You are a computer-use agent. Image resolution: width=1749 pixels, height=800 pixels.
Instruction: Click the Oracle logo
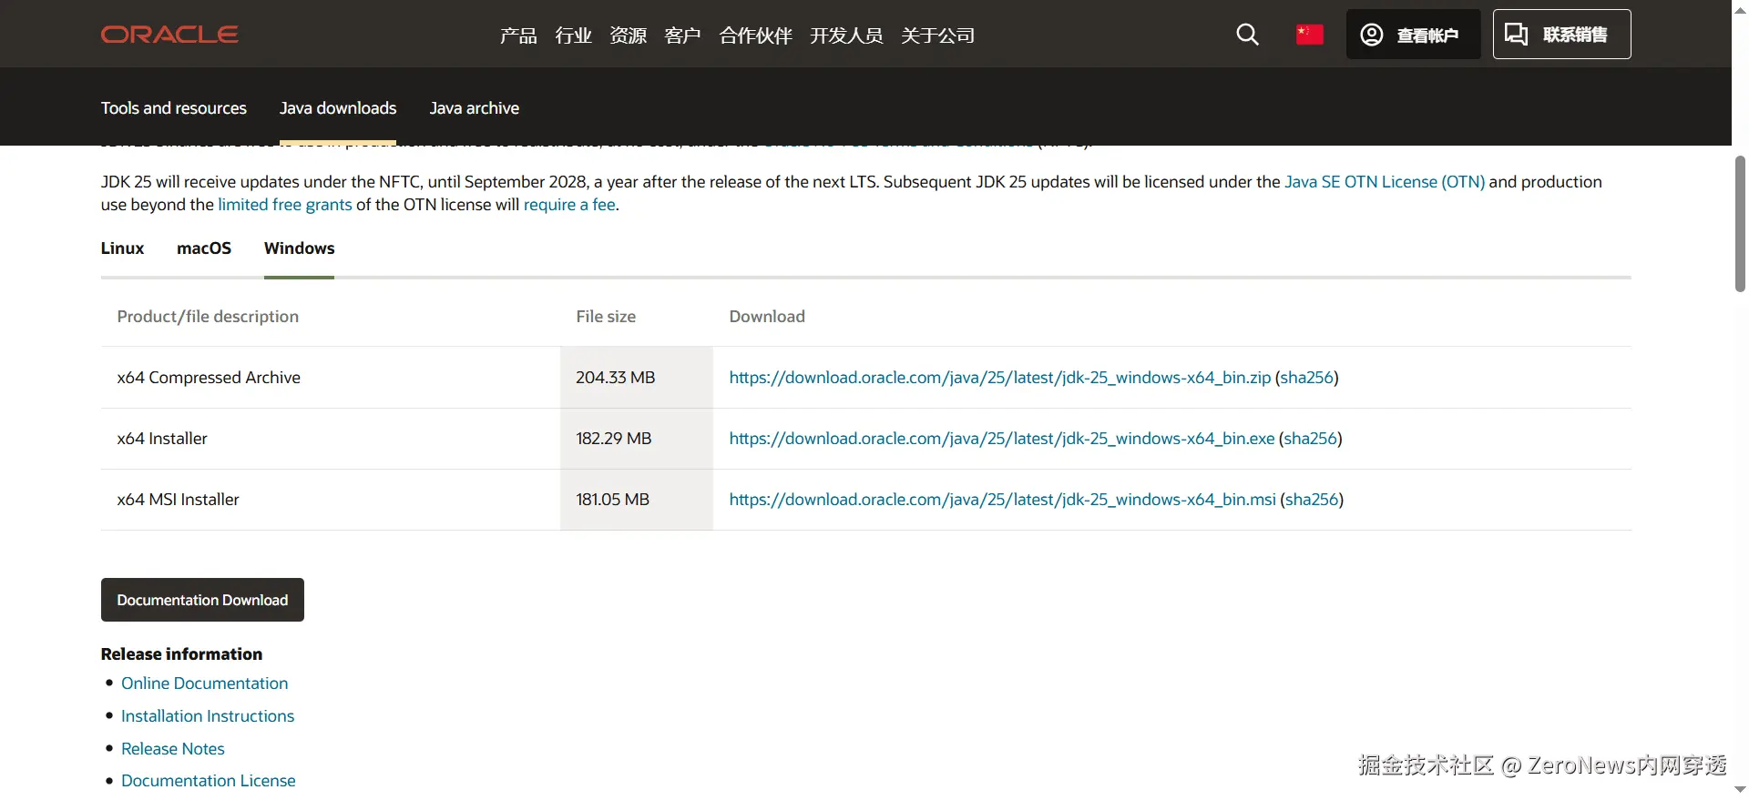coord(169,35)
